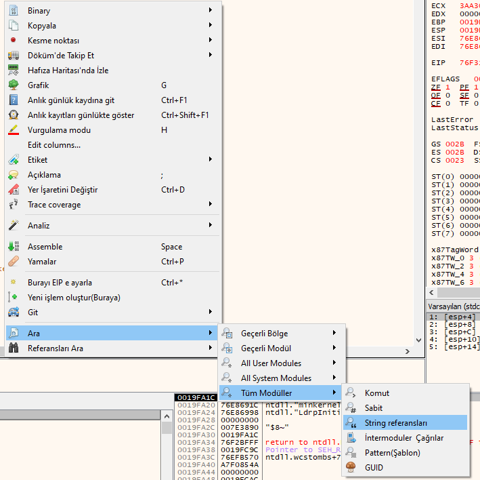The image size is (480, 480).
Task: Click the EIP register label
Action: pyautogui.click(x=438, y=62)
